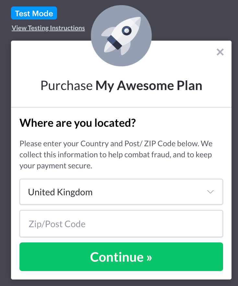The width and height of the screenshot is (238, 286).
Task: Click the rocket's dark blue engine band
Action: (x=114, y=42)
